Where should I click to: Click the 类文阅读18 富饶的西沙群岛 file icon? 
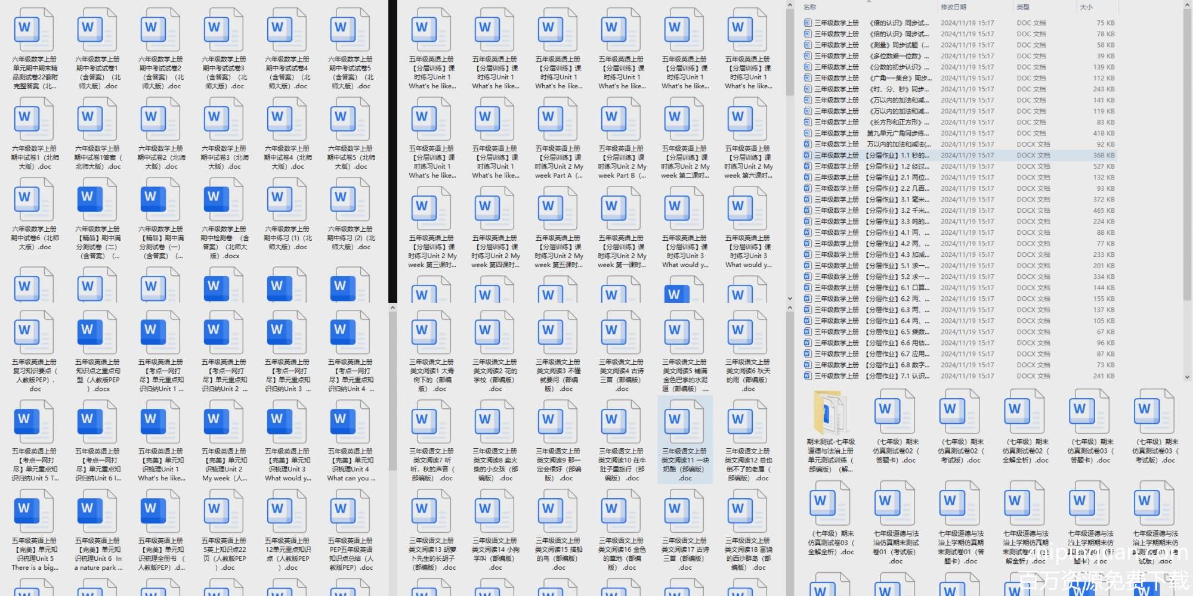pos(747,511)
